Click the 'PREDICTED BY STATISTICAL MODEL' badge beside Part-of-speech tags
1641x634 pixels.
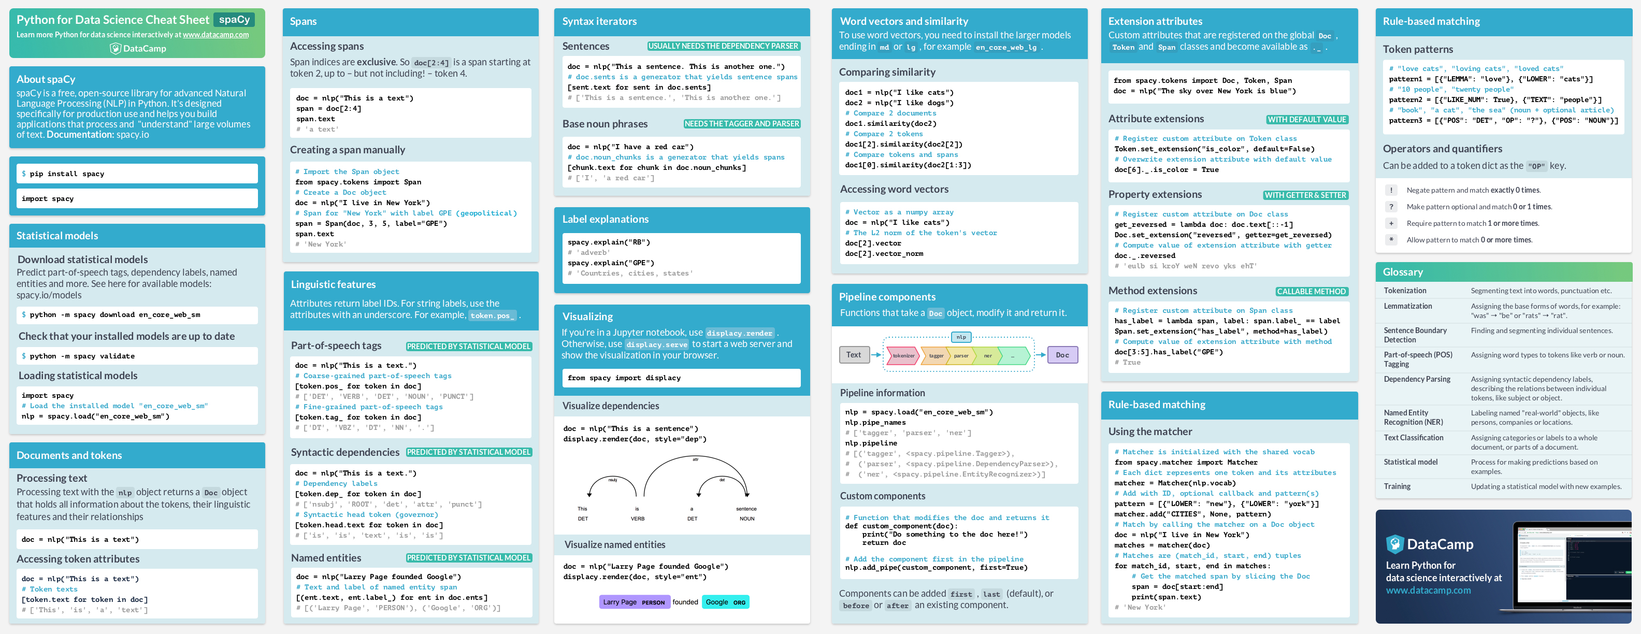coord(468,346)
